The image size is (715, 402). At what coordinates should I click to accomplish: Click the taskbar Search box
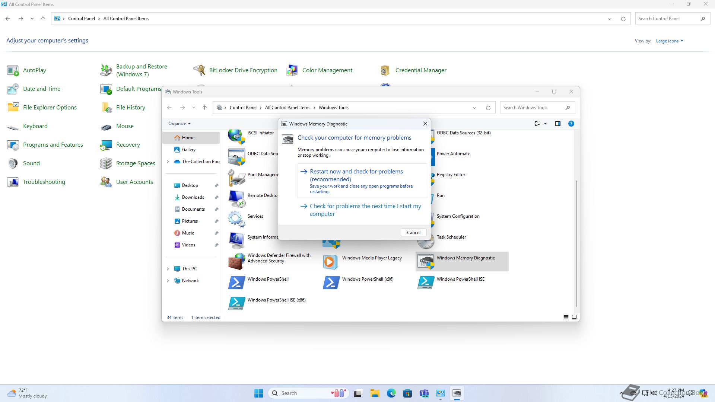pyautogui.click(x=308, y=393)
